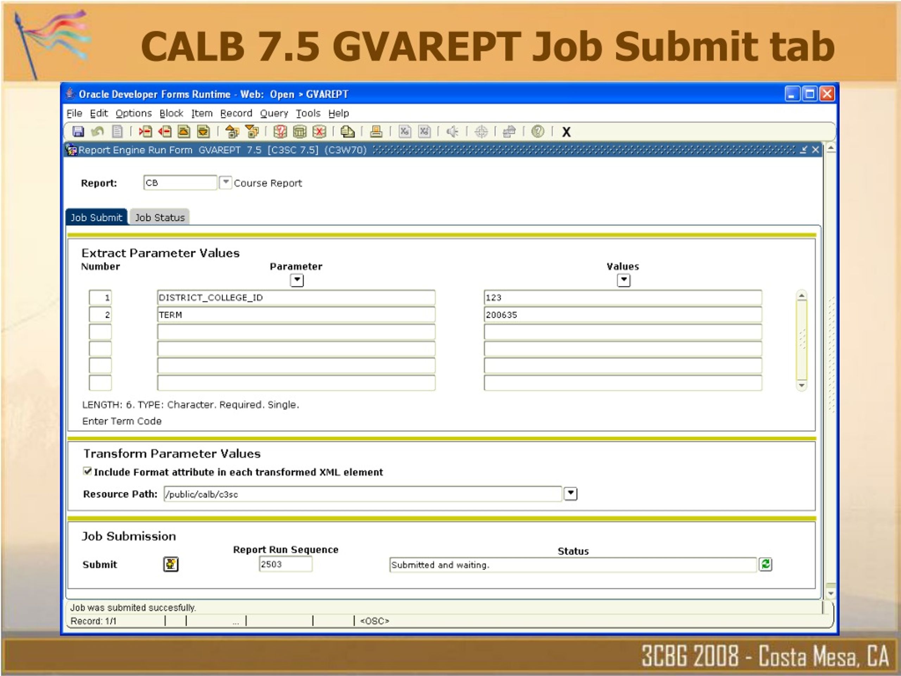Open the Query menu
Image resolution: width=901 pixels, height=676 pixels.
coord(274,113)
